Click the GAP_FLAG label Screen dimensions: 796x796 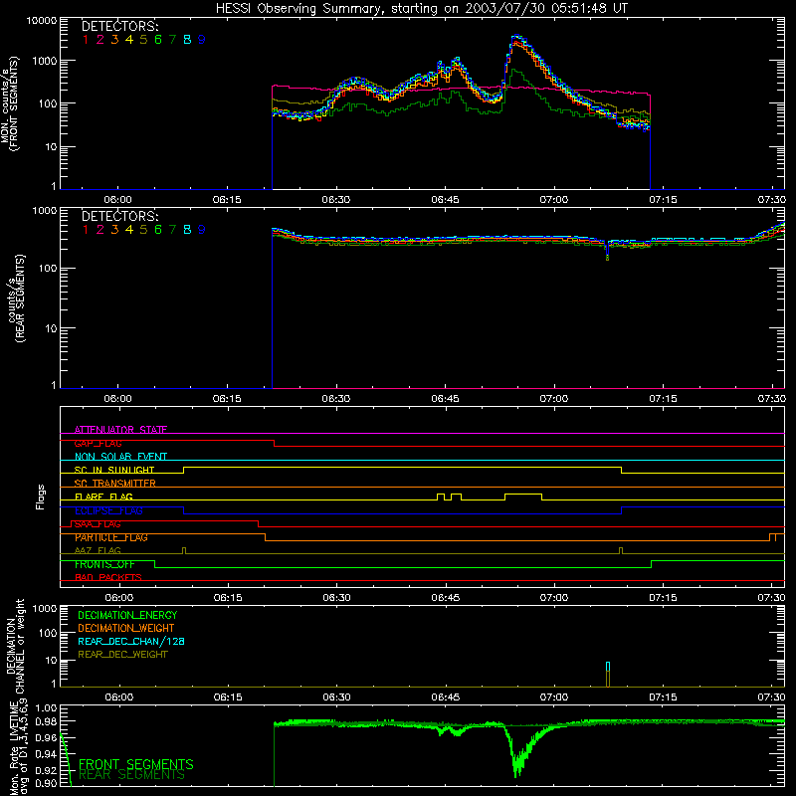98,443
